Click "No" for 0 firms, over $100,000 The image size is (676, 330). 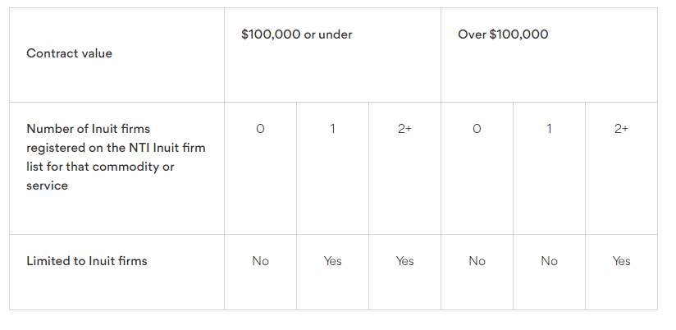(477, 261)
